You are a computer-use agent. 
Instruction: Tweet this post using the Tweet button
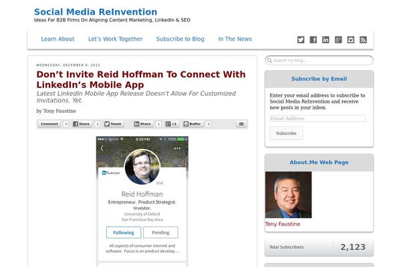click(x=114, y=124)
